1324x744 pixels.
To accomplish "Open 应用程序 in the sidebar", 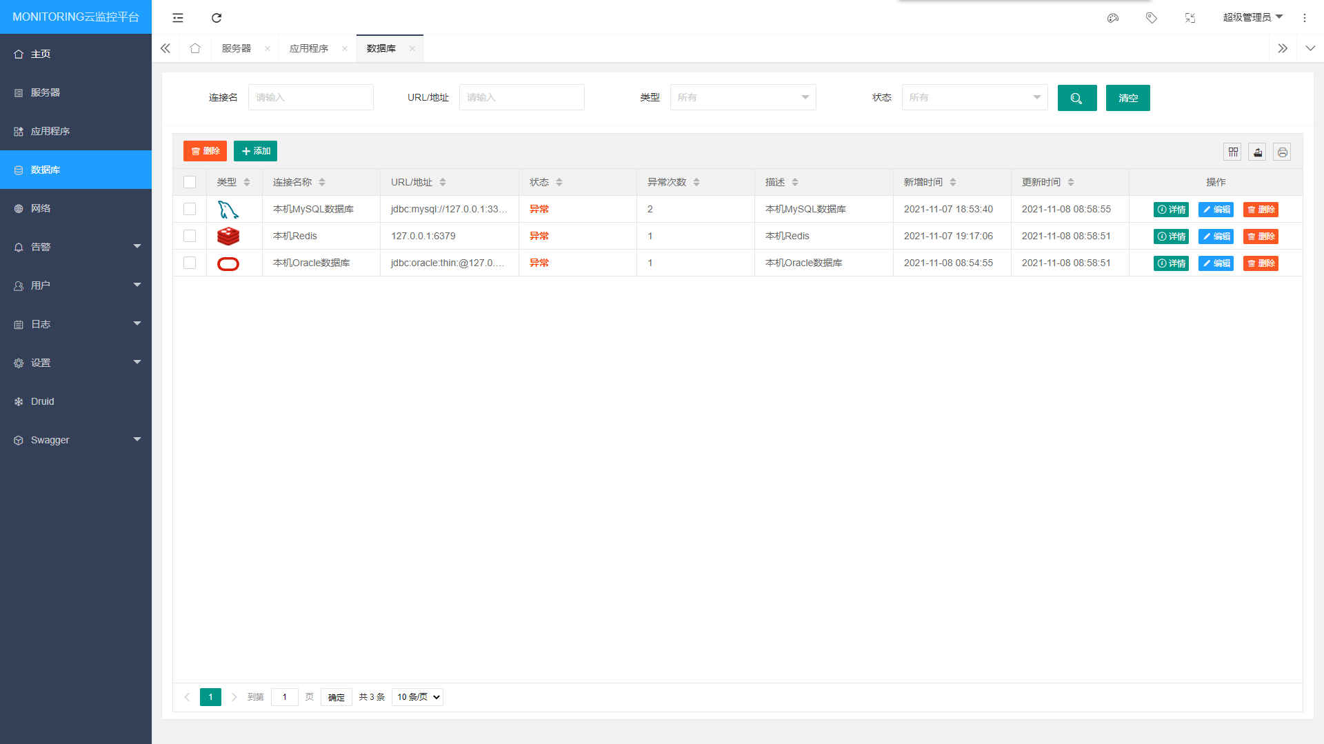I will (x=76, y=131).
